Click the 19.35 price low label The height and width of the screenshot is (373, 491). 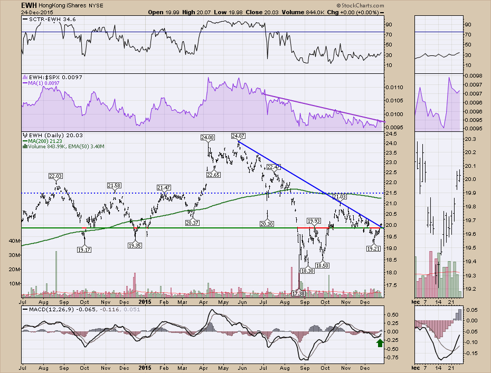point(135,246)
